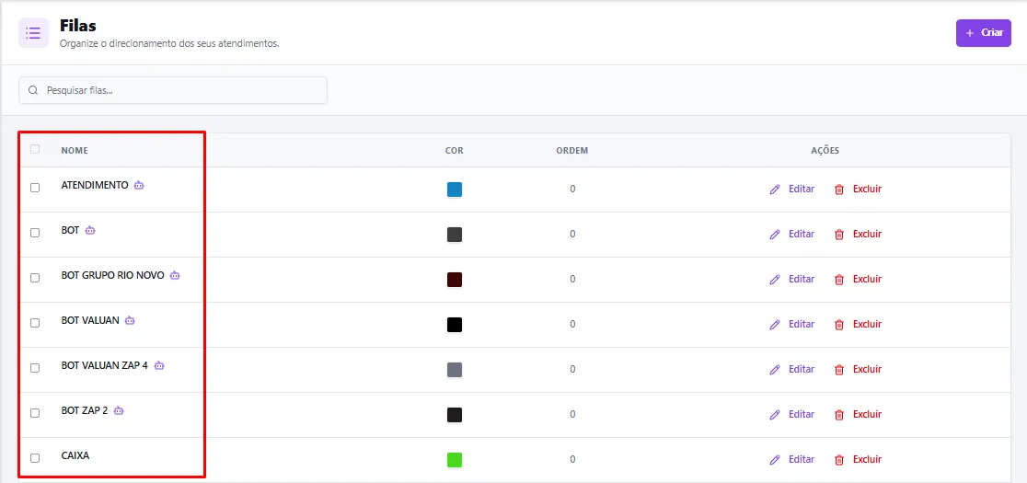Click the trash icon in the ATENDIMENTO row
Screen dimensions: 1027x483
coord(839,190)
